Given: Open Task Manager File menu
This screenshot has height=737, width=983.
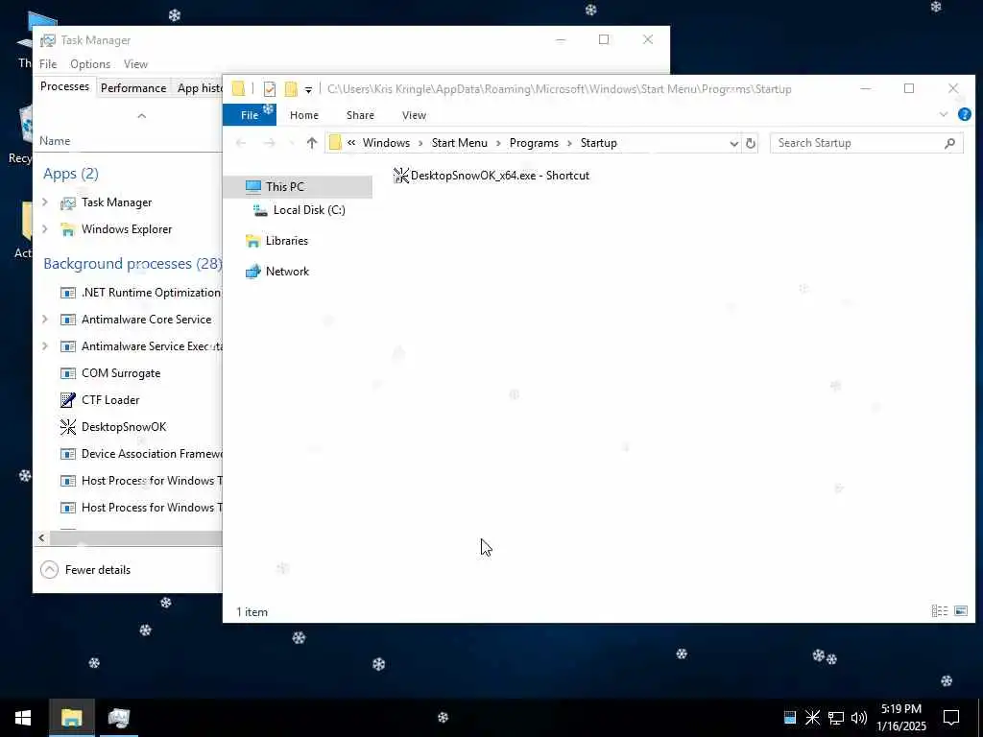Looking at the screenshot, I should [x=48, y=64].
